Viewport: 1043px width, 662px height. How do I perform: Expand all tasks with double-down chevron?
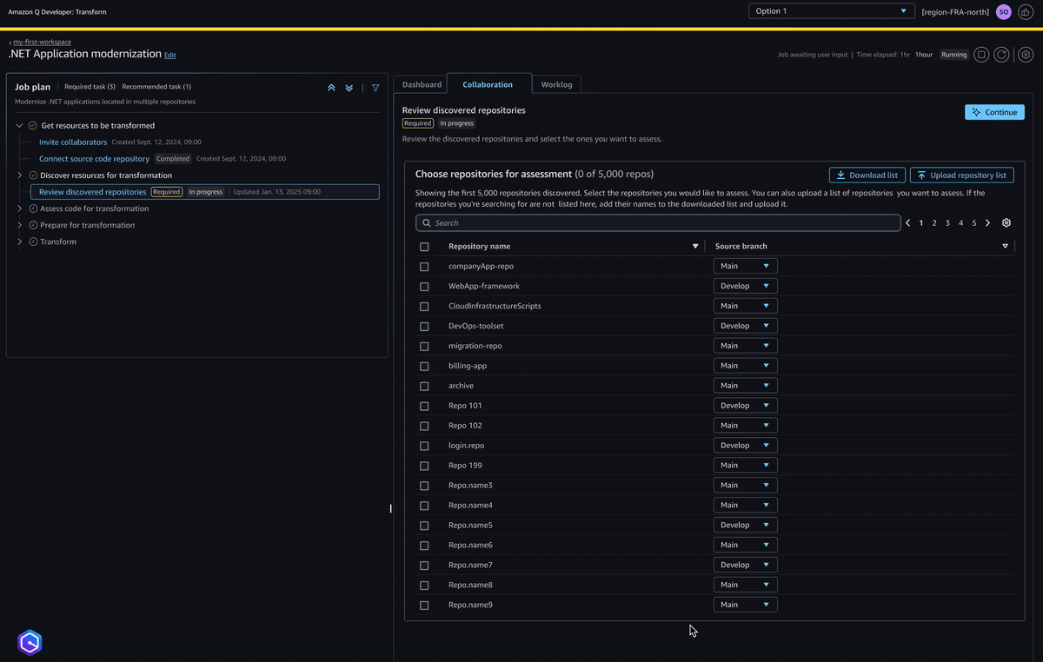click(349, 88)
